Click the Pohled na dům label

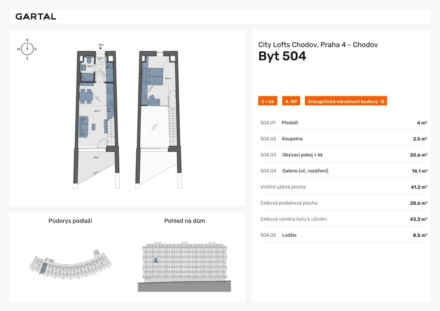[x=185, y=221]
